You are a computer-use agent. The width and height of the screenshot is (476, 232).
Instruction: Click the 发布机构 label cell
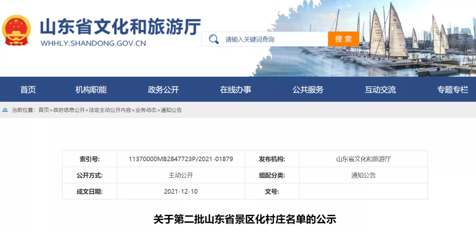[x=272, y=159]
